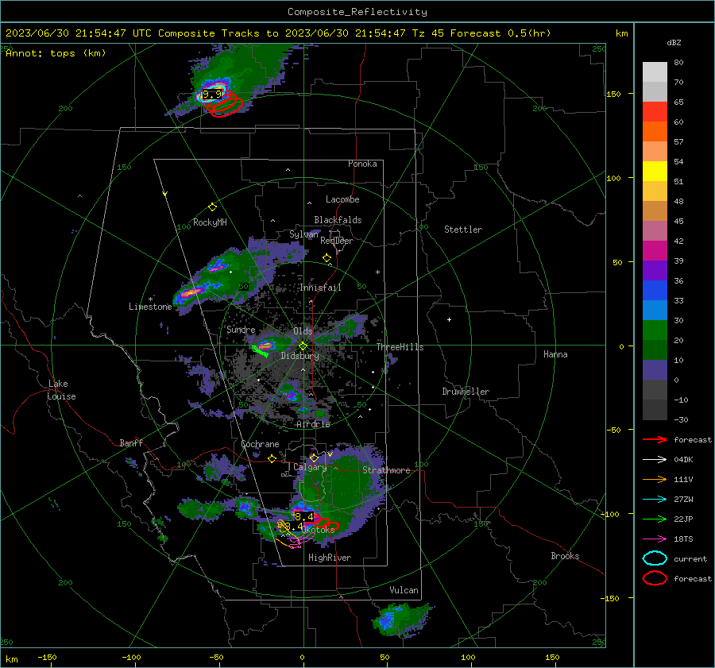Click the RockyMH label

[210, 222]
